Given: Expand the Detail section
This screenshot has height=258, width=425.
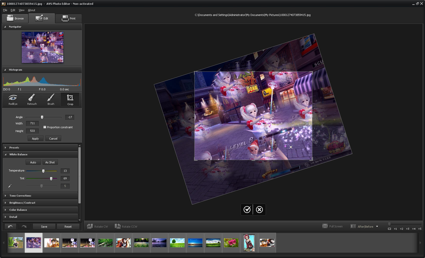Looking at the screenshot, I should point(5,217).
